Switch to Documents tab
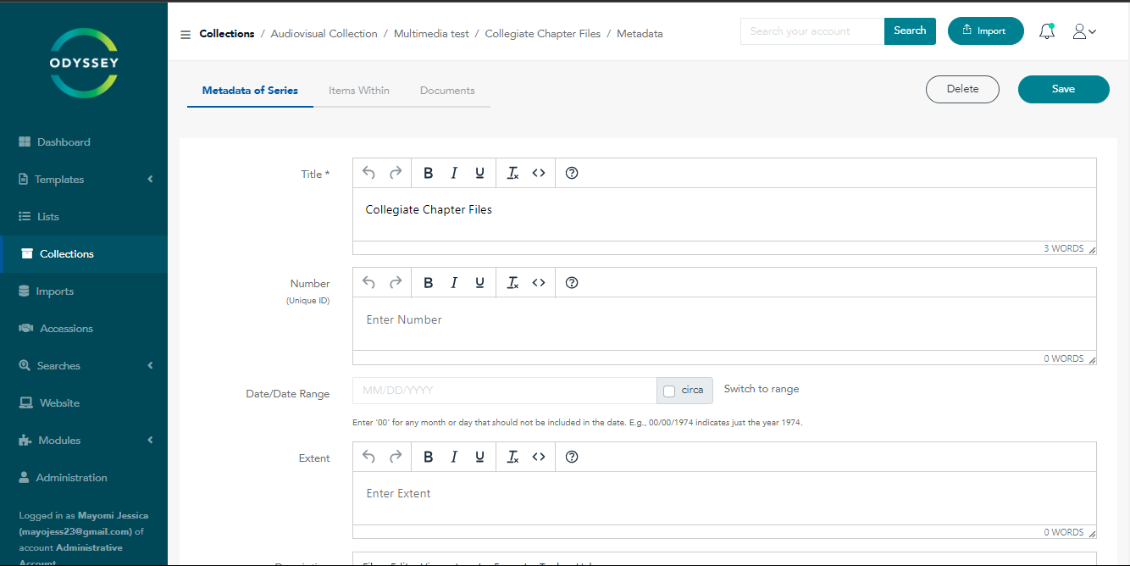This screenshot has height=566, width=1130. [x=447, y=91]
